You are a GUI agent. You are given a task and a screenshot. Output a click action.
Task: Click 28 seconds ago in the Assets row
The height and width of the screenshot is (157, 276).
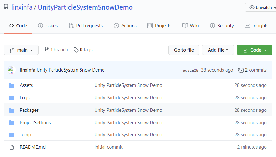pos(251,85)
